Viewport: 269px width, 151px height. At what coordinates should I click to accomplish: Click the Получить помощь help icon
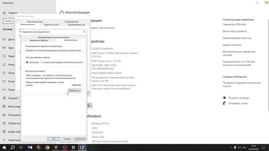click(224, 98)
